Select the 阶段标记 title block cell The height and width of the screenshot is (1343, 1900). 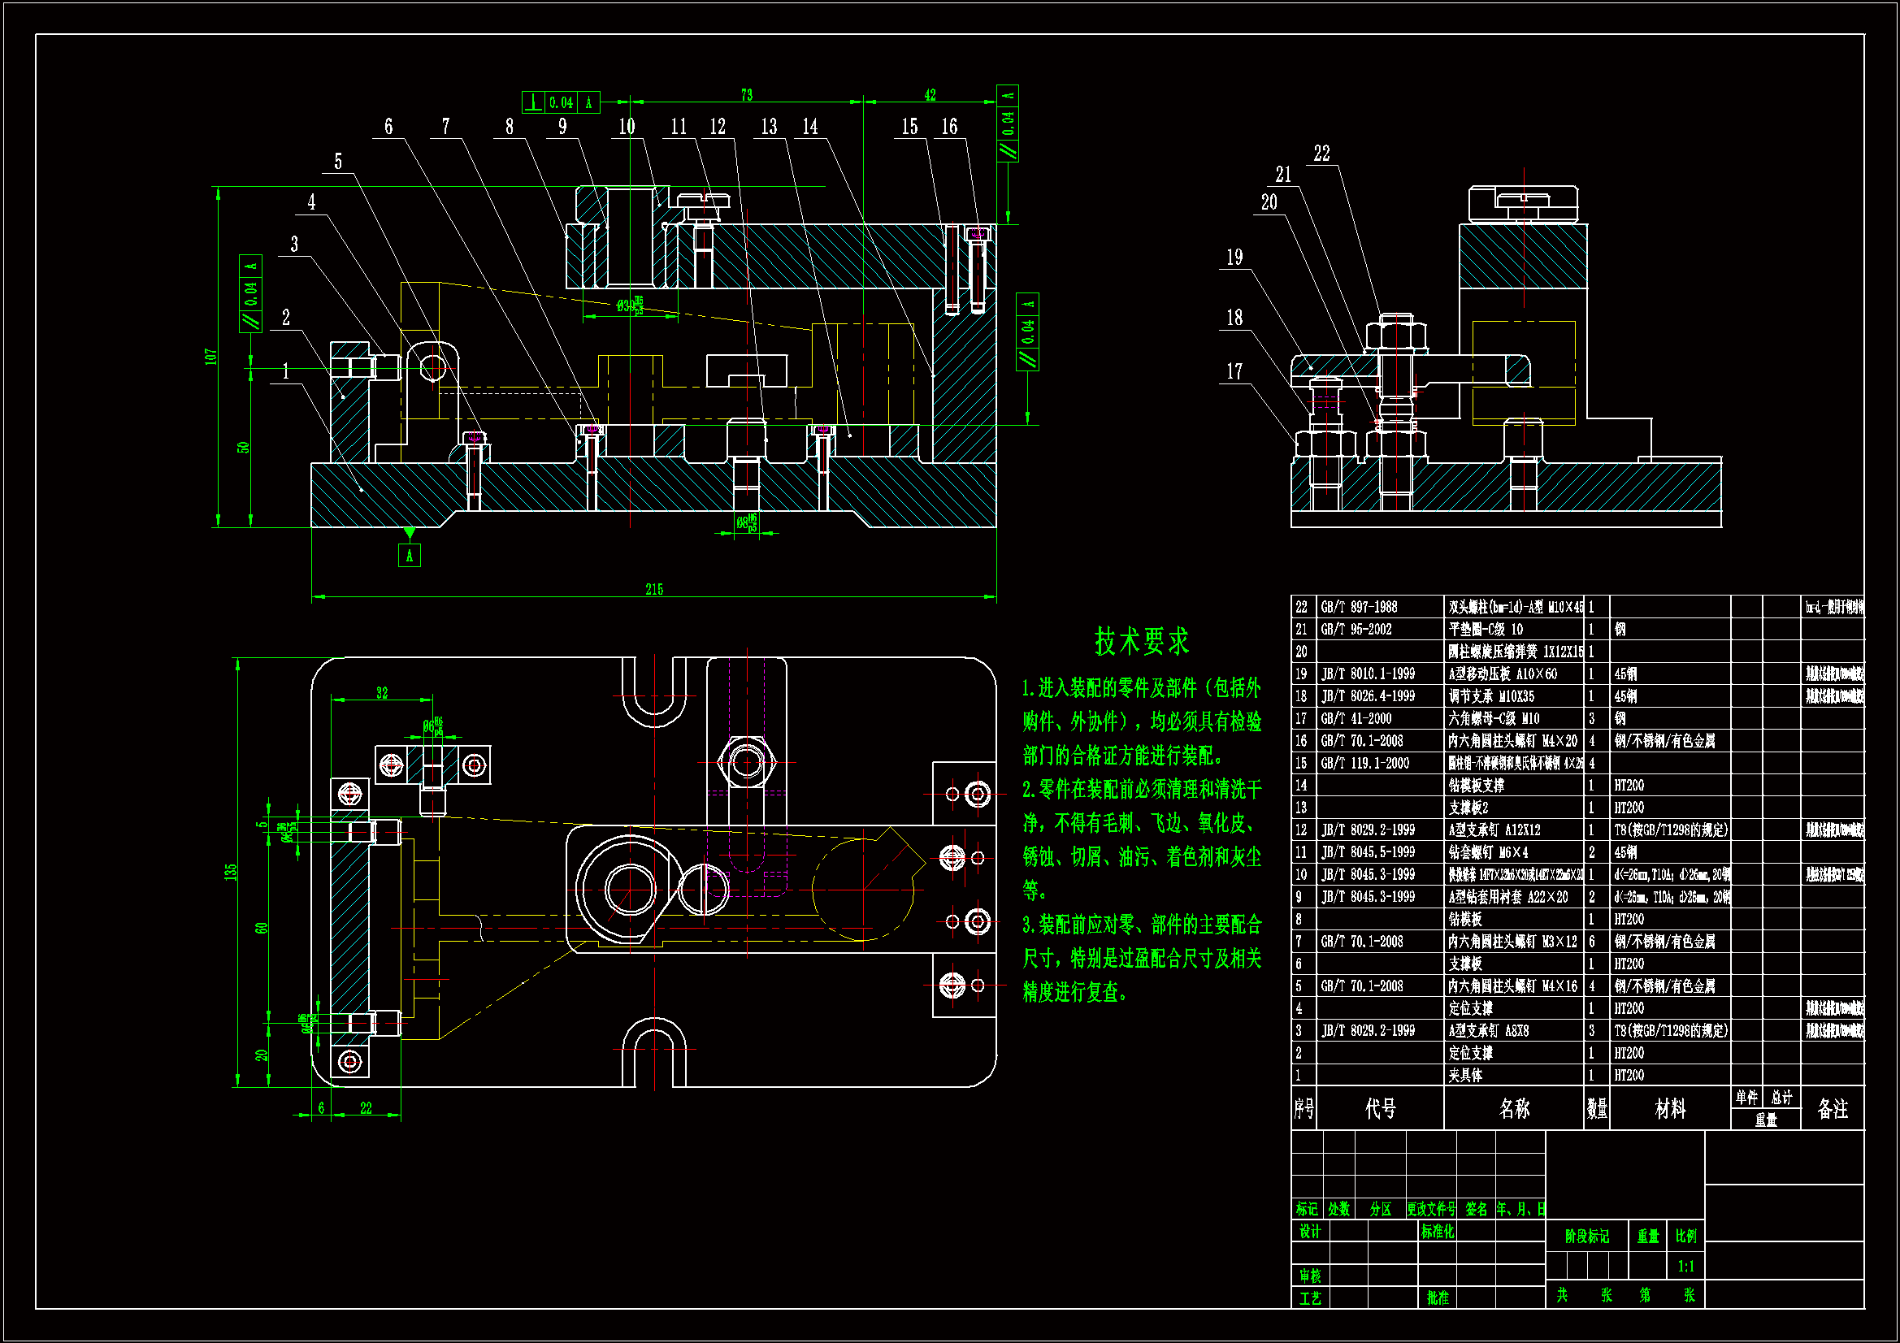click(1586, 1237)
